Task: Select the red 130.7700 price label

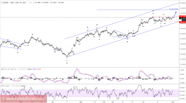Action: 183,16
